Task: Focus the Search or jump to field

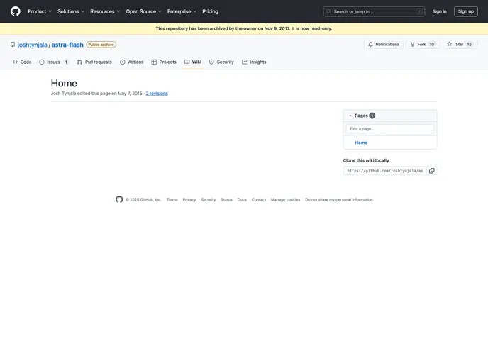Action: tap(374, 11)
